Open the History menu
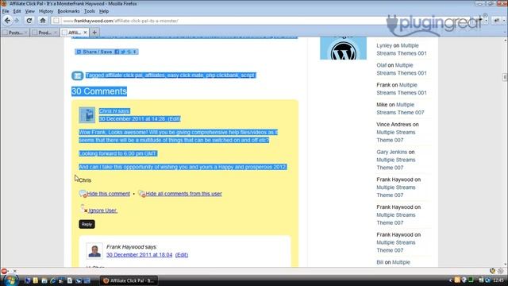 [46, 11]
